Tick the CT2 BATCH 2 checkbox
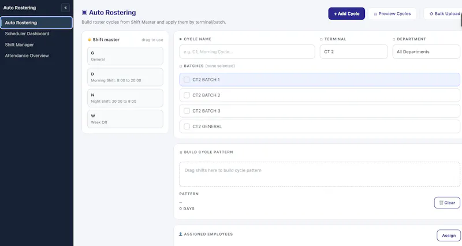The image size is (462, 246). tap(187, 95)
